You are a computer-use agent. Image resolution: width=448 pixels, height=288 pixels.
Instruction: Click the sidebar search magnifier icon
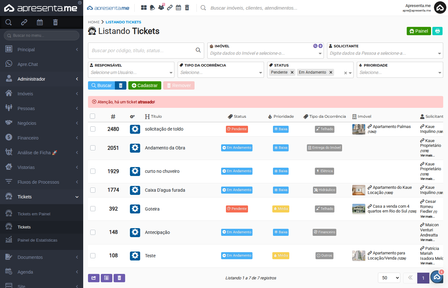[x=9, y=22]
